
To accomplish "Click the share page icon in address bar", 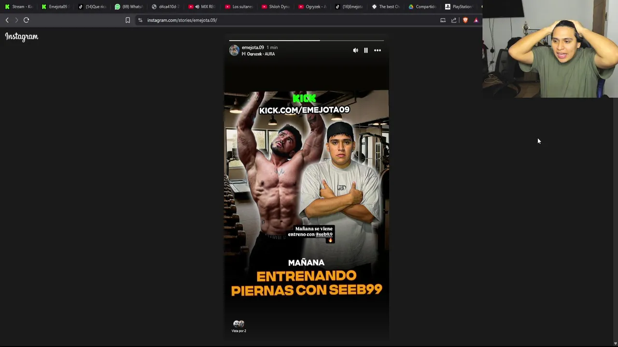I will click(454, 20).
